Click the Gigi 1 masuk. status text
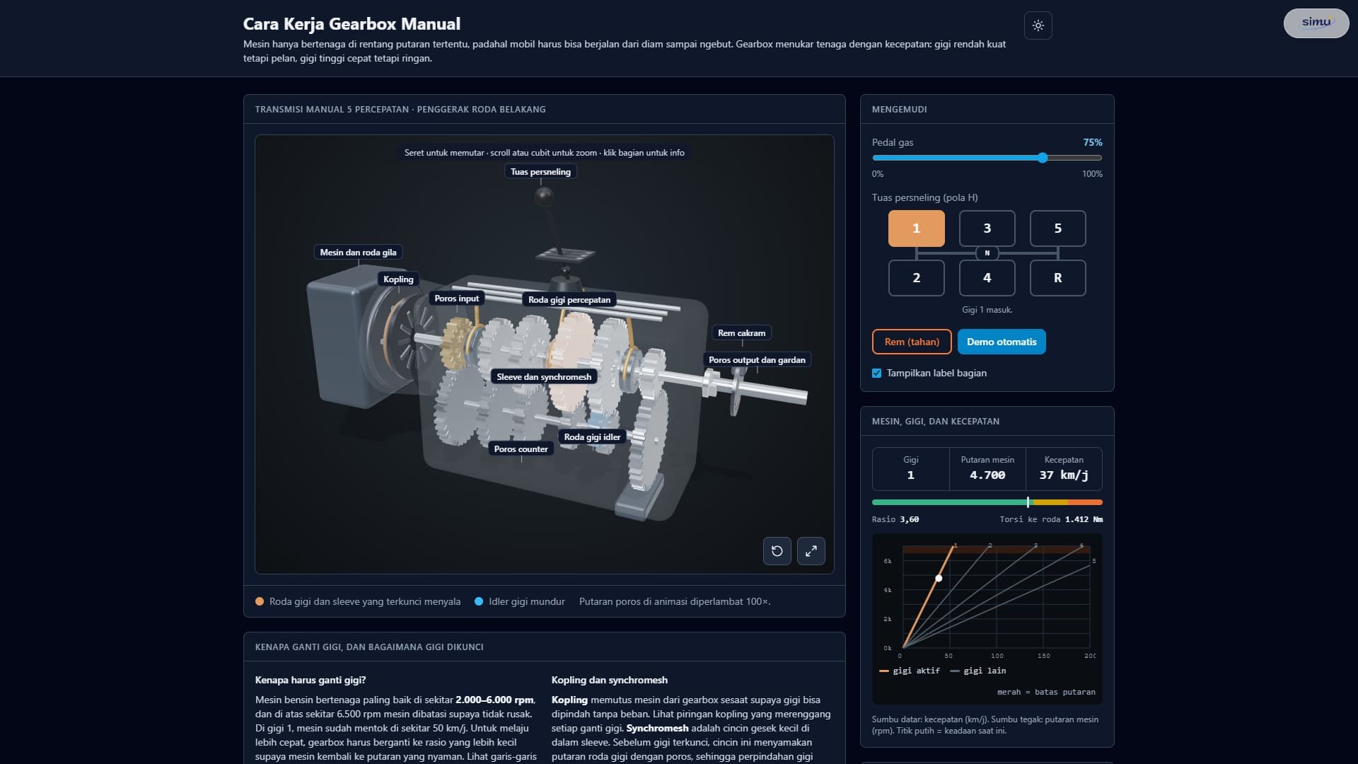Screen dimensions: 1358x764 (x=987, y=310)
